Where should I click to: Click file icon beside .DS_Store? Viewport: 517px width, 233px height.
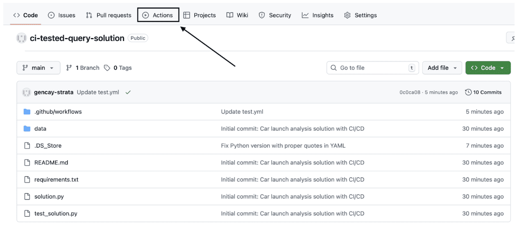27,146
